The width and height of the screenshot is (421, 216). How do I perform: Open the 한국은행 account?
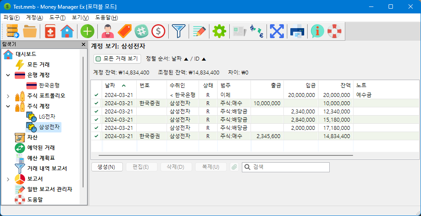(49, 85)
